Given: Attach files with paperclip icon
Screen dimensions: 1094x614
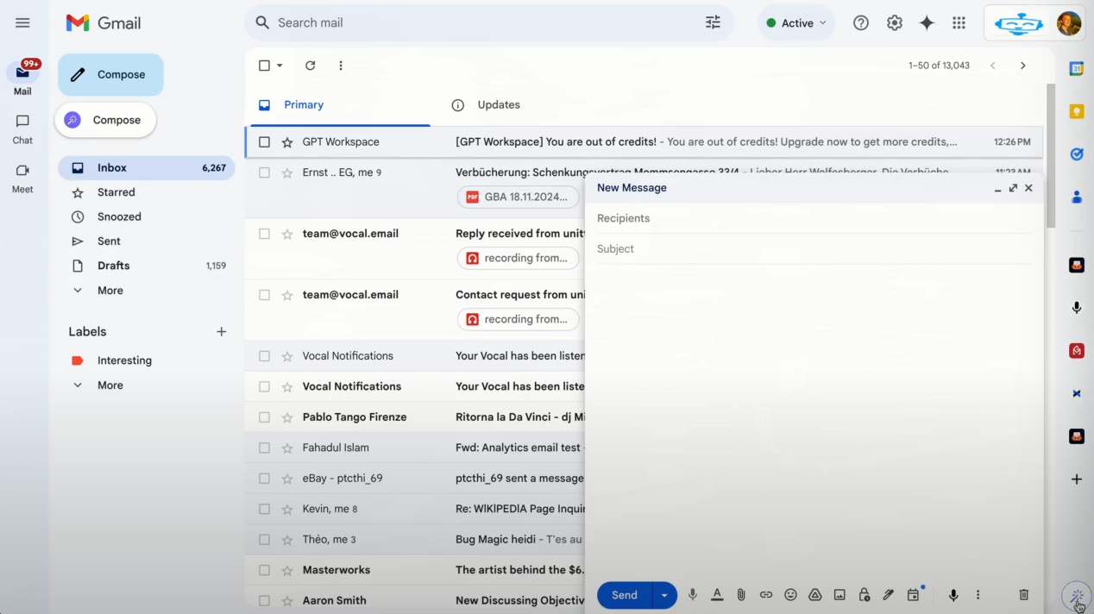Looking at the screenshot, I should (x=741, y=595).
